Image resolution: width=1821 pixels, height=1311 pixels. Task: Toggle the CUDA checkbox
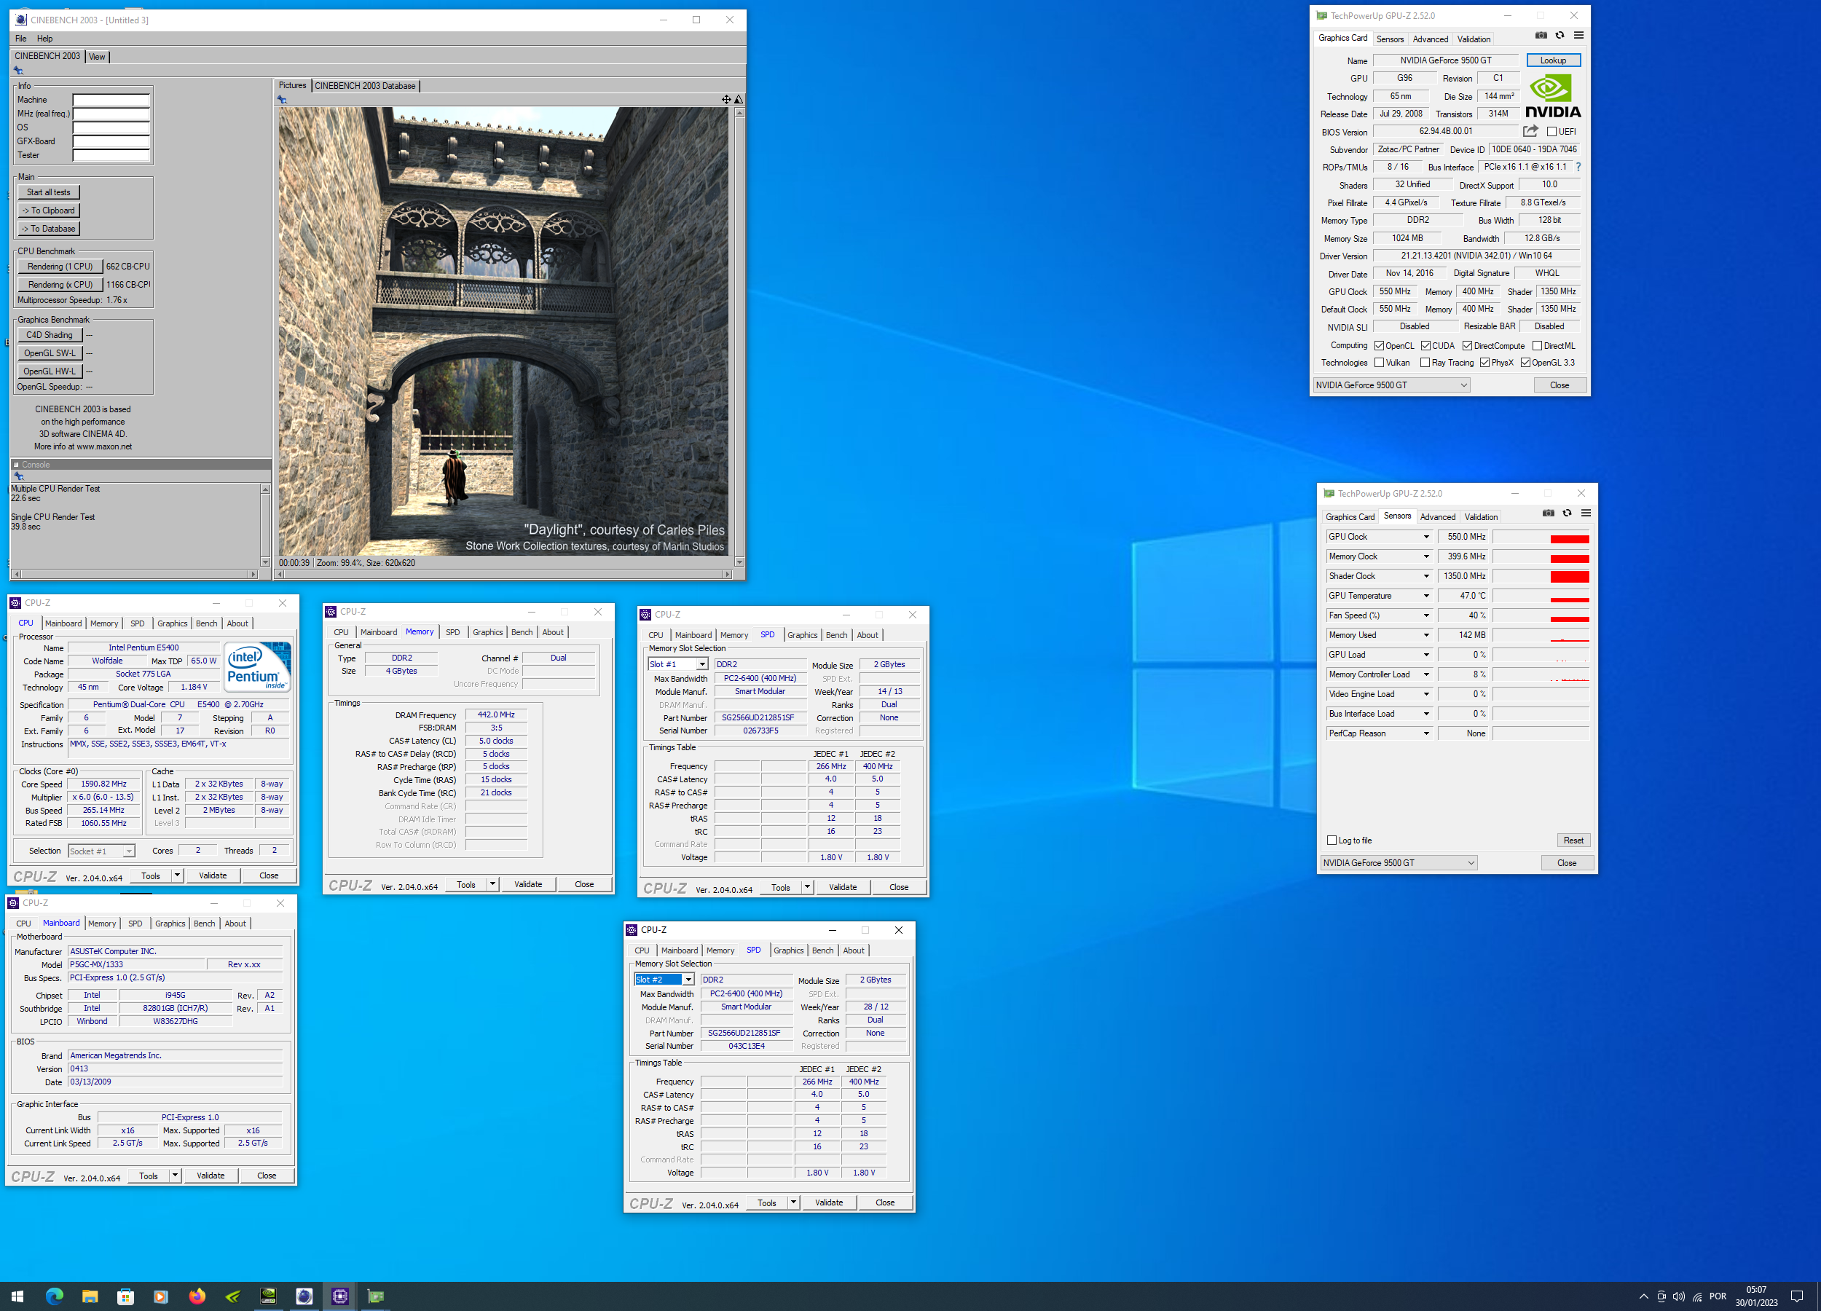tap(1425, 346)
